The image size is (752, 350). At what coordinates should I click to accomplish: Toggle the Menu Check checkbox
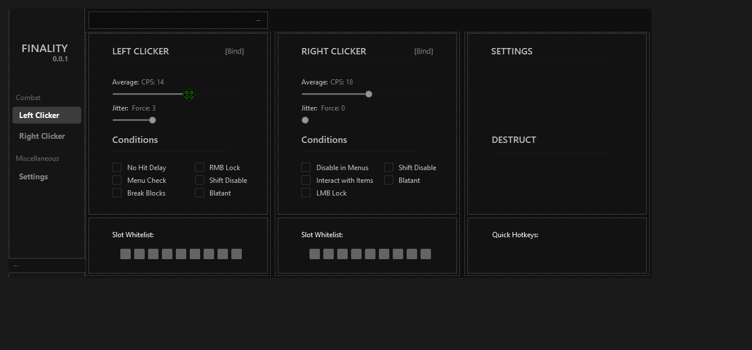click(117, 180)
